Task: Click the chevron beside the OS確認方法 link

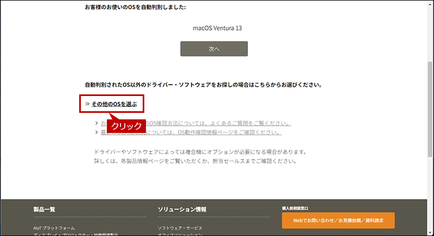Action: [97, 123]
